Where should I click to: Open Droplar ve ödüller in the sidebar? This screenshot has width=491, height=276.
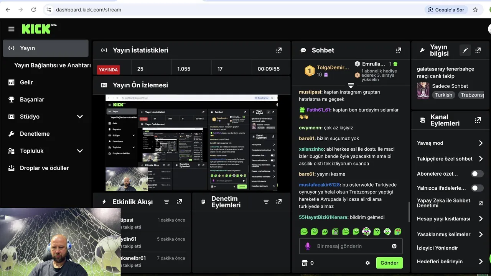point(44,168)
